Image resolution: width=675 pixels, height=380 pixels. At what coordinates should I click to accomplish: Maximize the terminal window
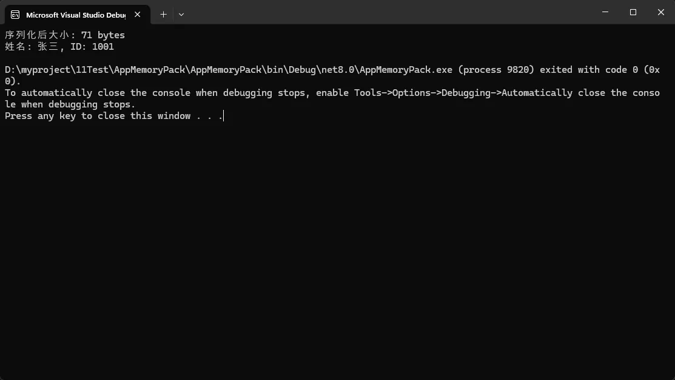(633, 12)
